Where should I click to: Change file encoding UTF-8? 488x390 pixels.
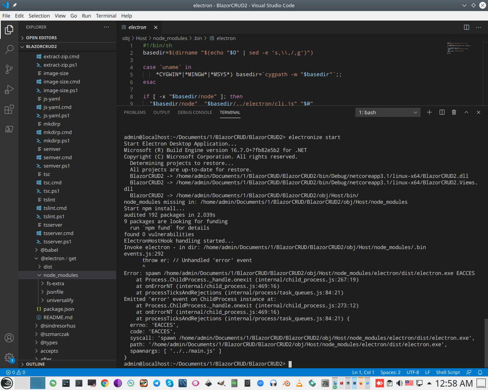pos(413,372)
